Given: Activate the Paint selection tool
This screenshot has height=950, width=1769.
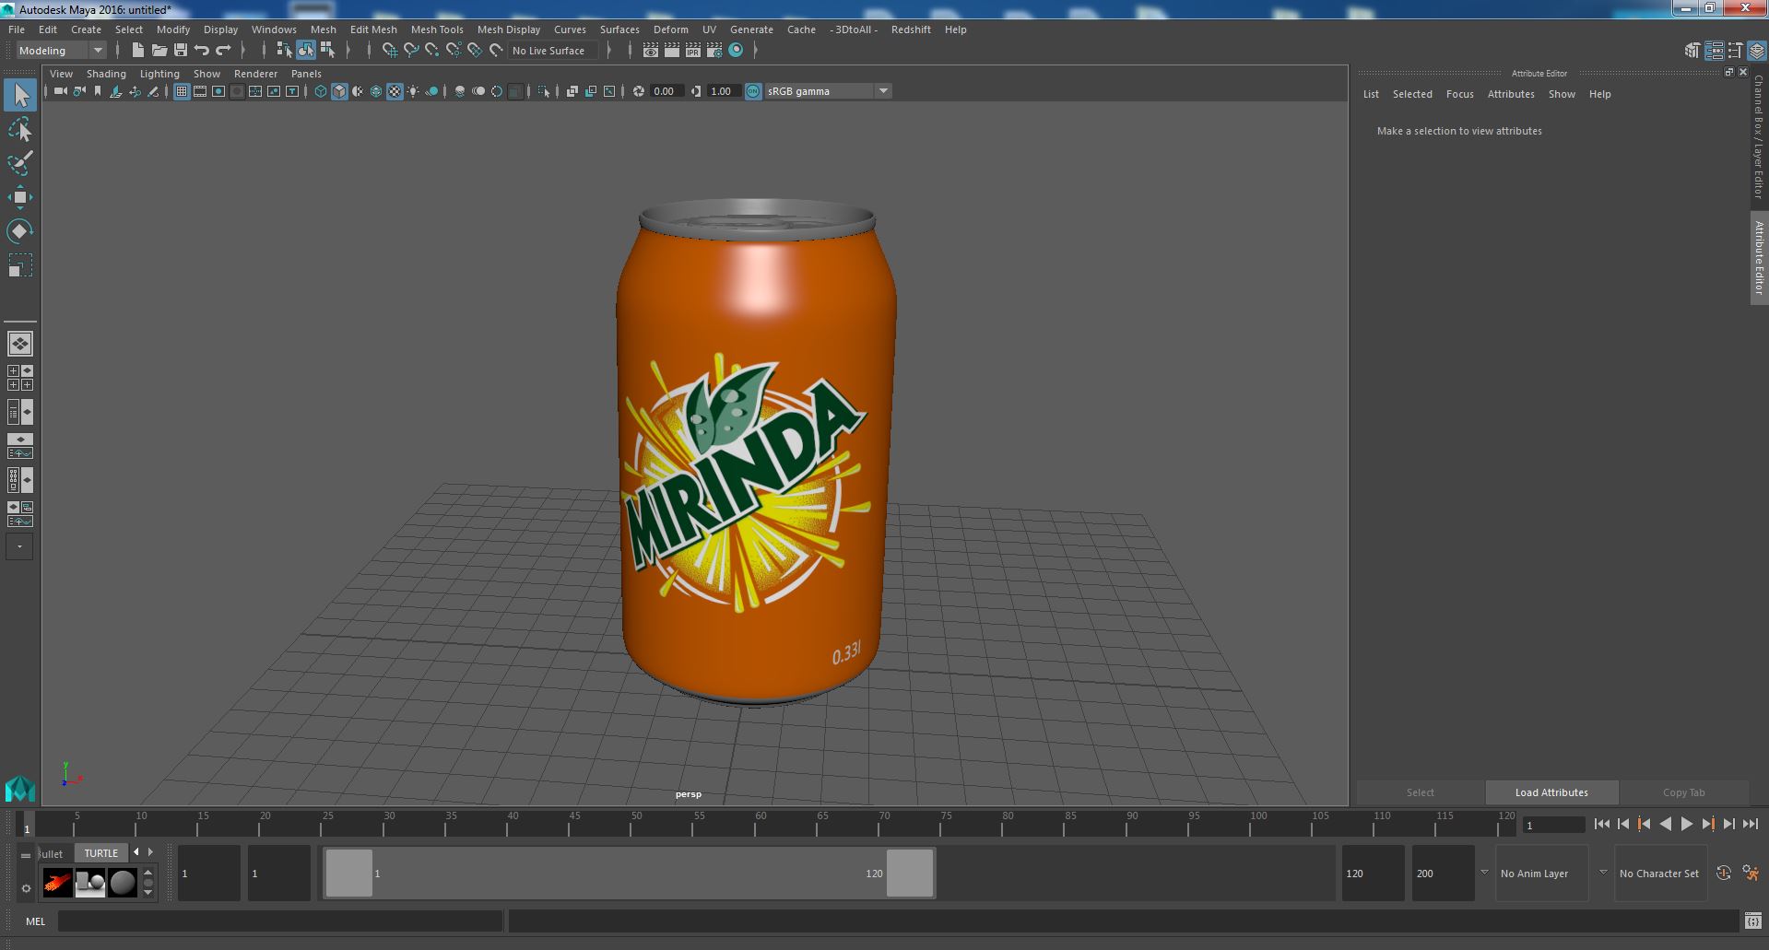Looking at the screenshot, I should click(20, 163).
